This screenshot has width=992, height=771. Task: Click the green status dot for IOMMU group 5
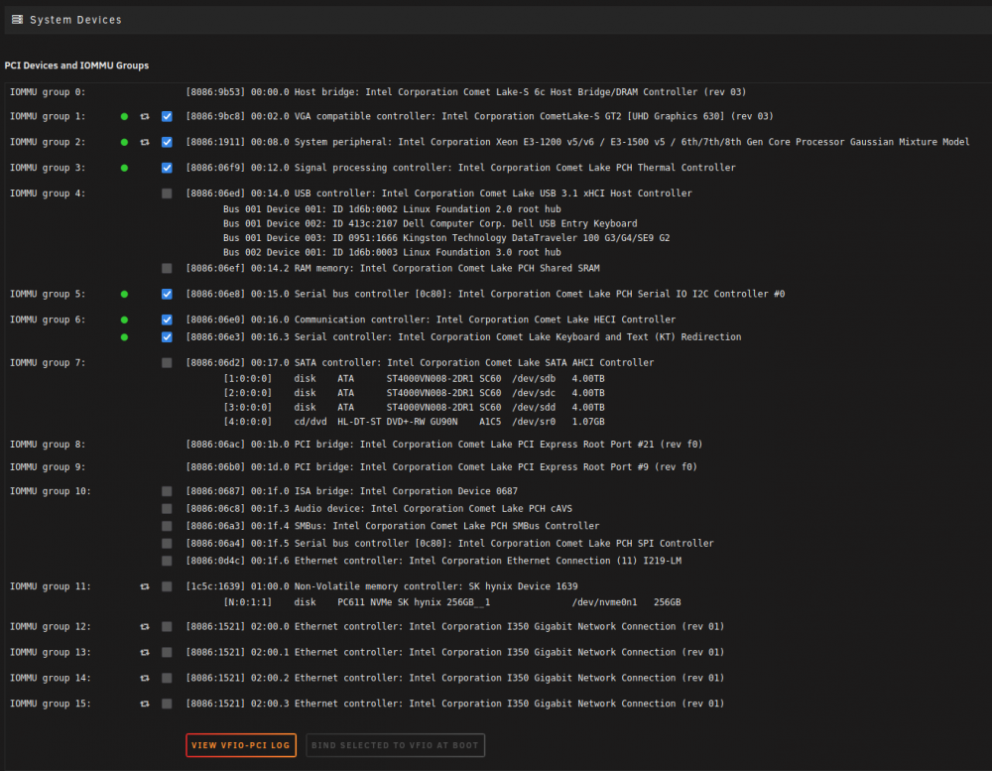point(125,295)
